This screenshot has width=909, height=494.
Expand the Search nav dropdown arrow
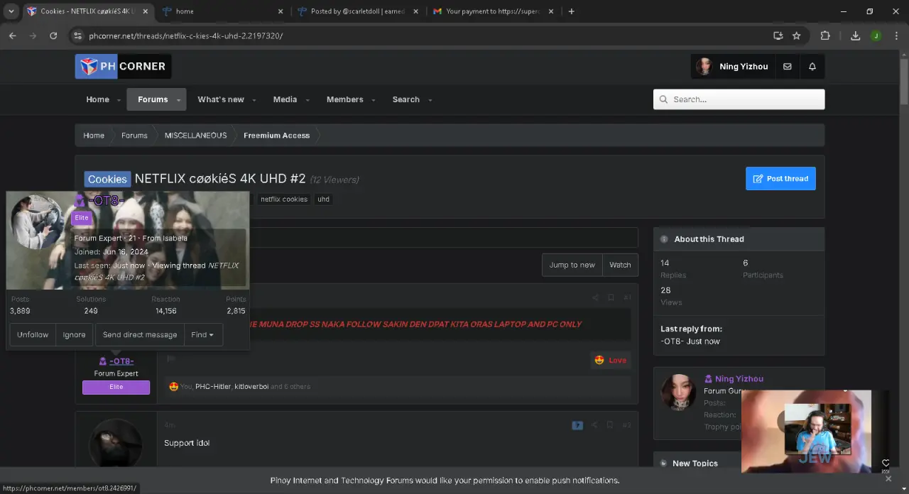[x=430, y=100]
